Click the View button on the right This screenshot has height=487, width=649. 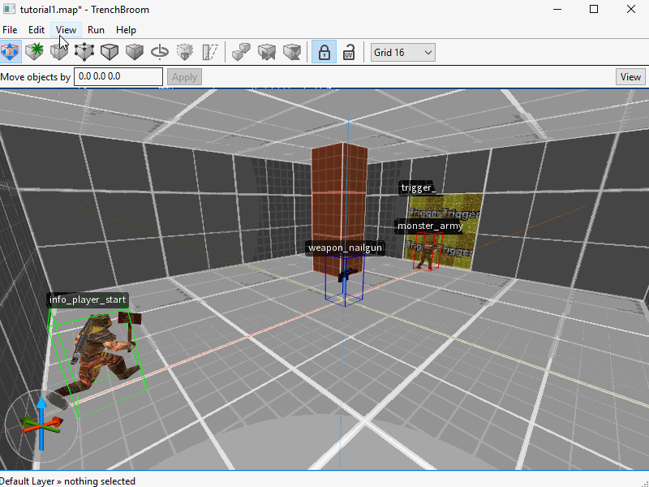[630, 76]
